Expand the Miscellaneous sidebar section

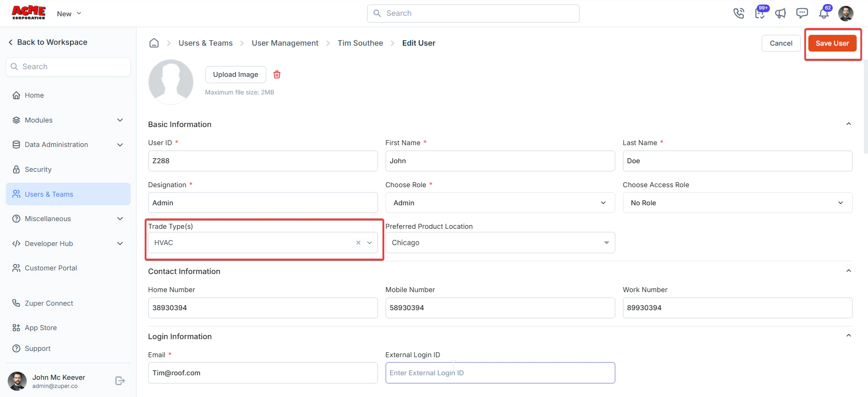pyautogui.click(x=120, y=219)
